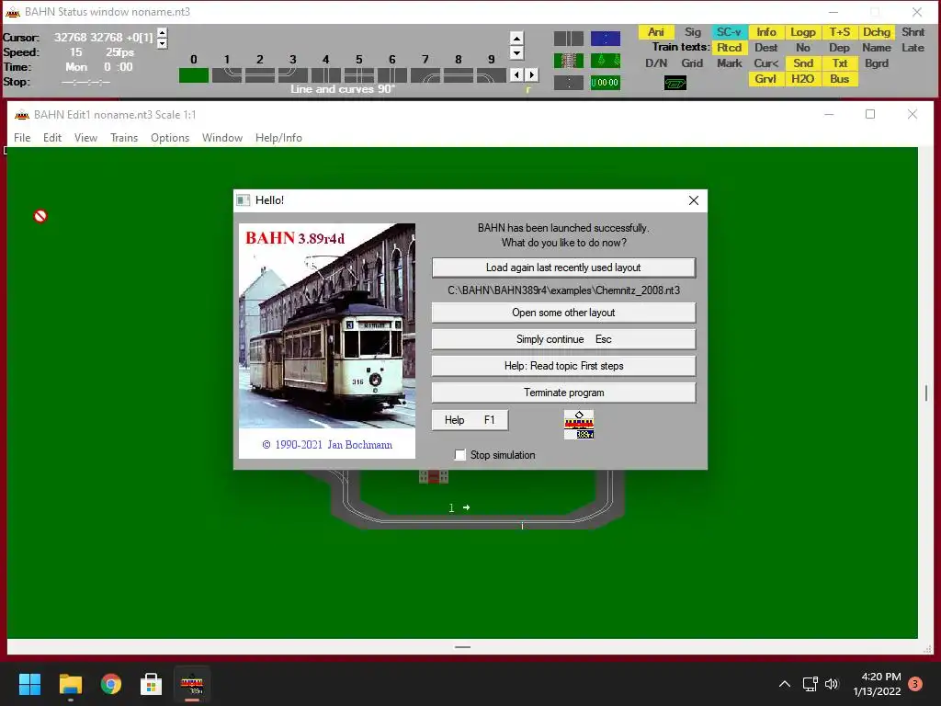Select track element 2 straight line tile

pyautogui.click(x=260, y=75)
